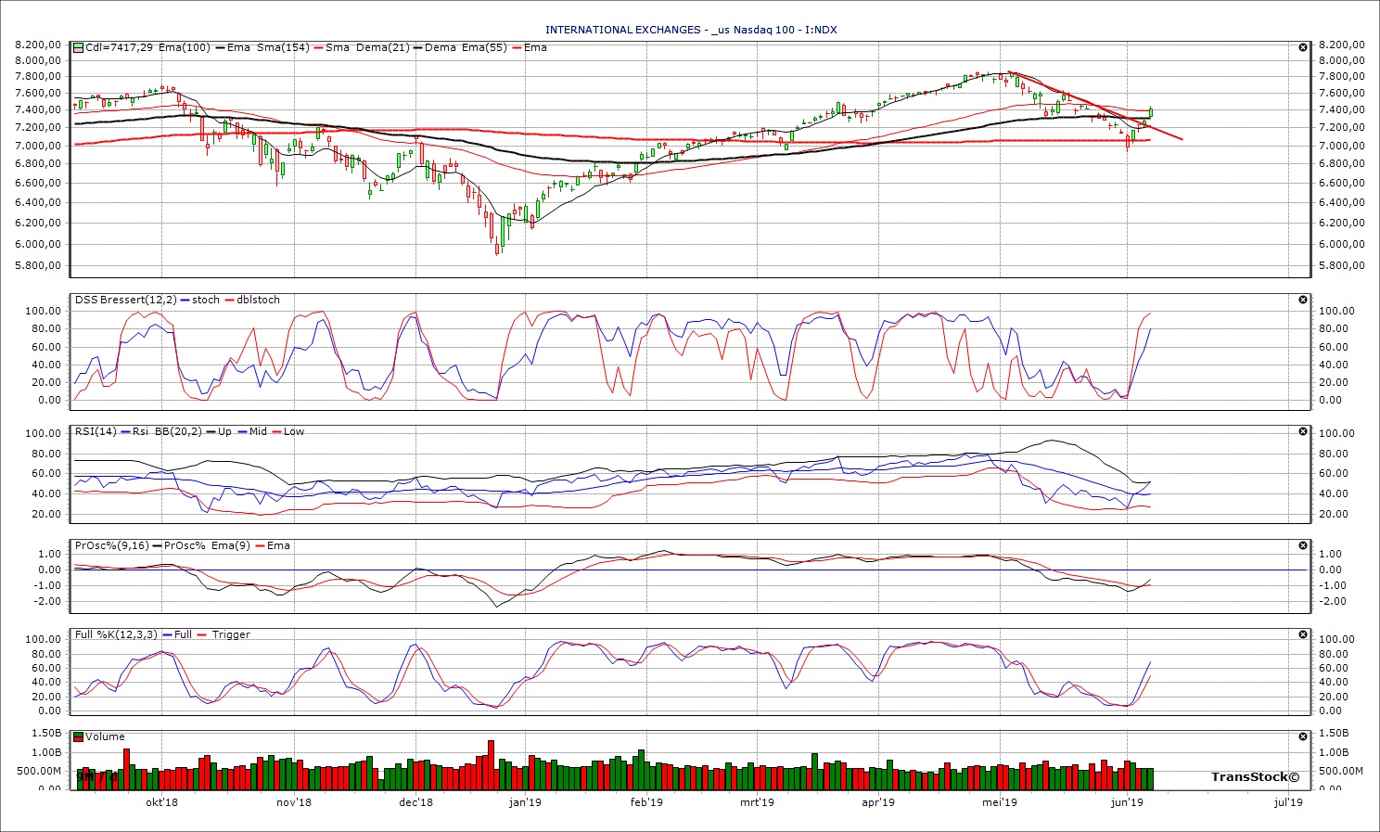Click the jul'19 date axis label

pos(1288,802)
